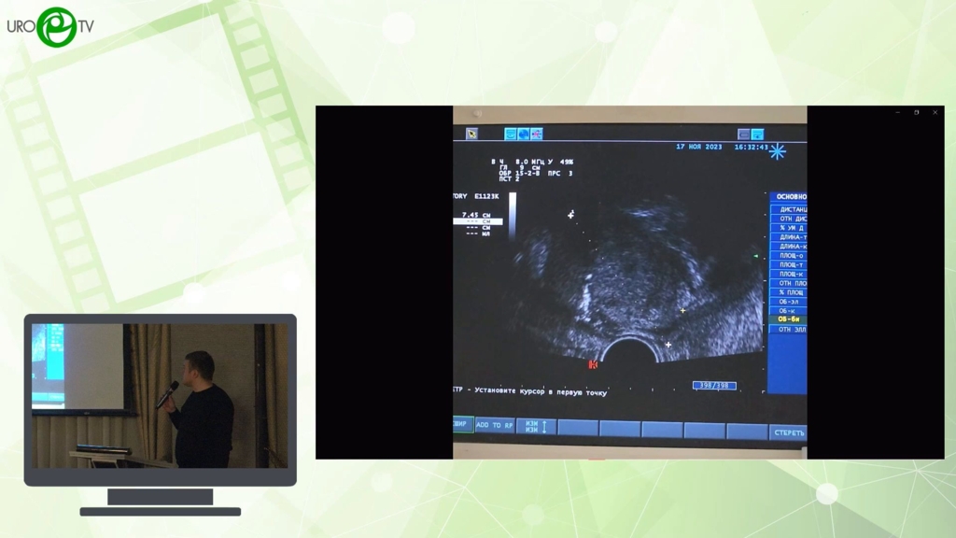Toggle the ИЗМ up-down arrow softkey

pos(537,426)
